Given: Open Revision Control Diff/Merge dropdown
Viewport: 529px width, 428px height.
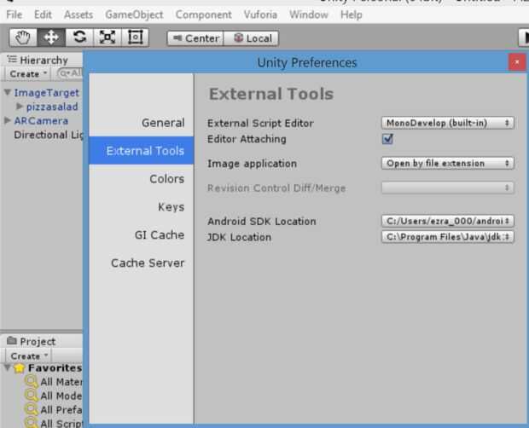Looking at the screenshot, I should (x=448, y=188).
